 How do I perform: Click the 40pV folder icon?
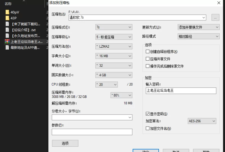point(7,12)
